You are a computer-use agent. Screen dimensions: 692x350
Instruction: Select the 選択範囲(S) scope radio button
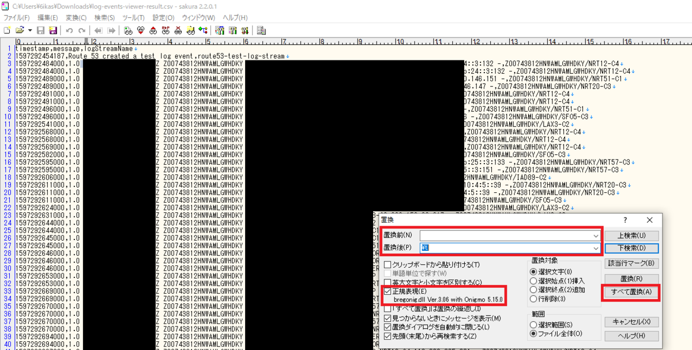point(533,324)
